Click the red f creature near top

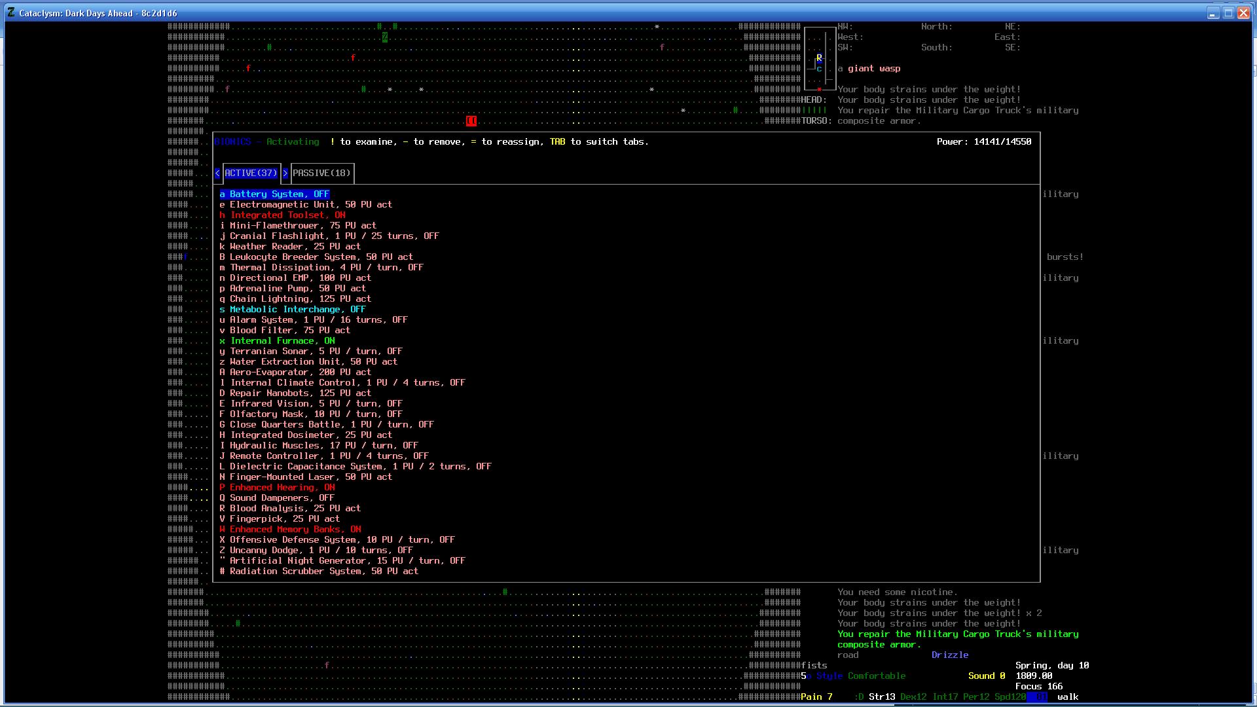[353, 58]
